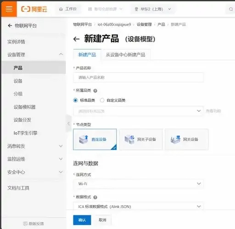Click help icon beside 数据格式

[95, 197]
